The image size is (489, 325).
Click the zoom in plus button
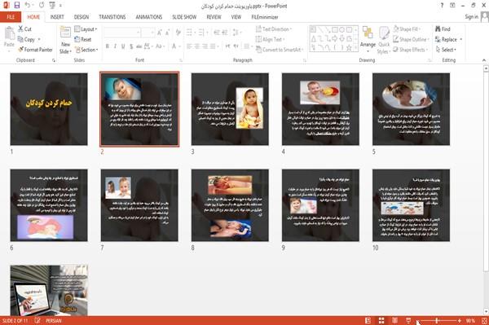[x=460, y=320]
